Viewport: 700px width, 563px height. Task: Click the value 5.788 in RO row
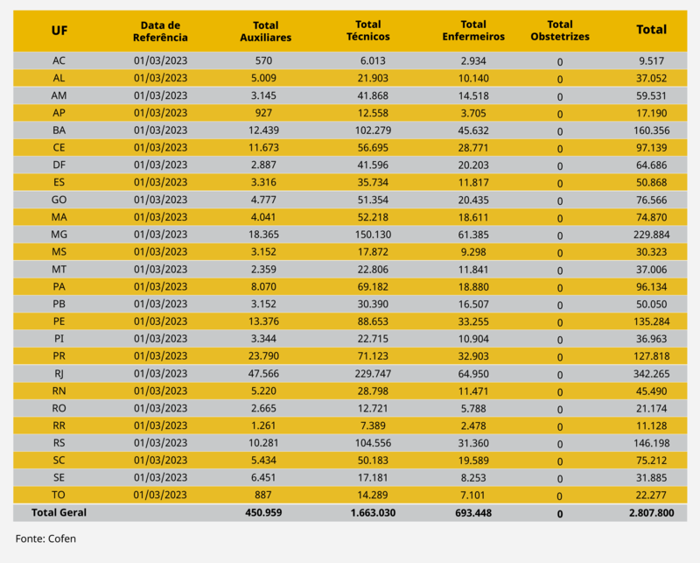473,408
